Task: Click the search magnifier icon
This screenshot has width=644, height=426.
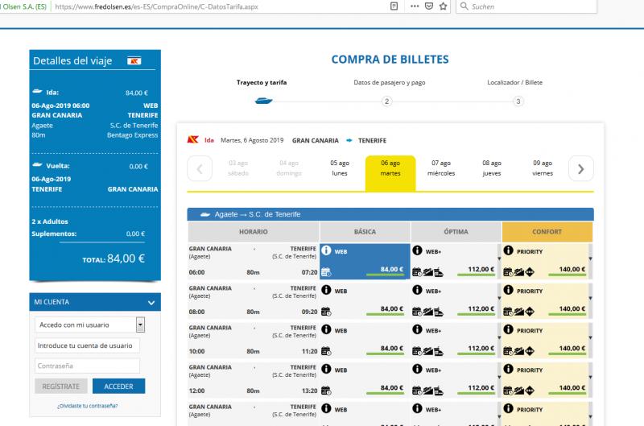Action: (464, 6)
